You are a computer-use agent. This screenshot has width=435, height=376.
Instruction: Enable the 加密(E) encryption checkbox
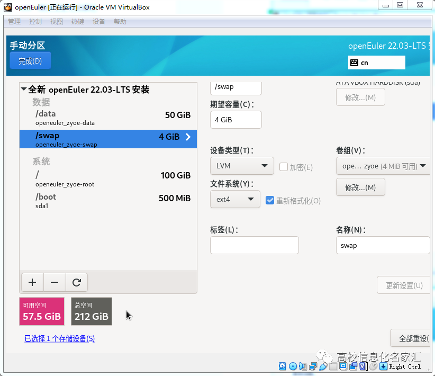point(284,167)
